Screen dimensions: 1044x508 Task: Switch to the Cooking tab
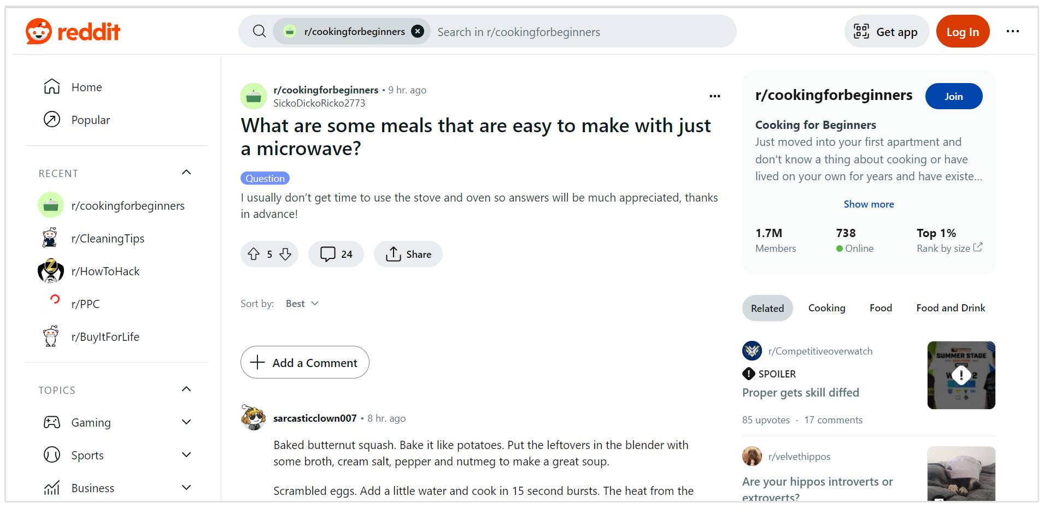[x=826, y=308]
